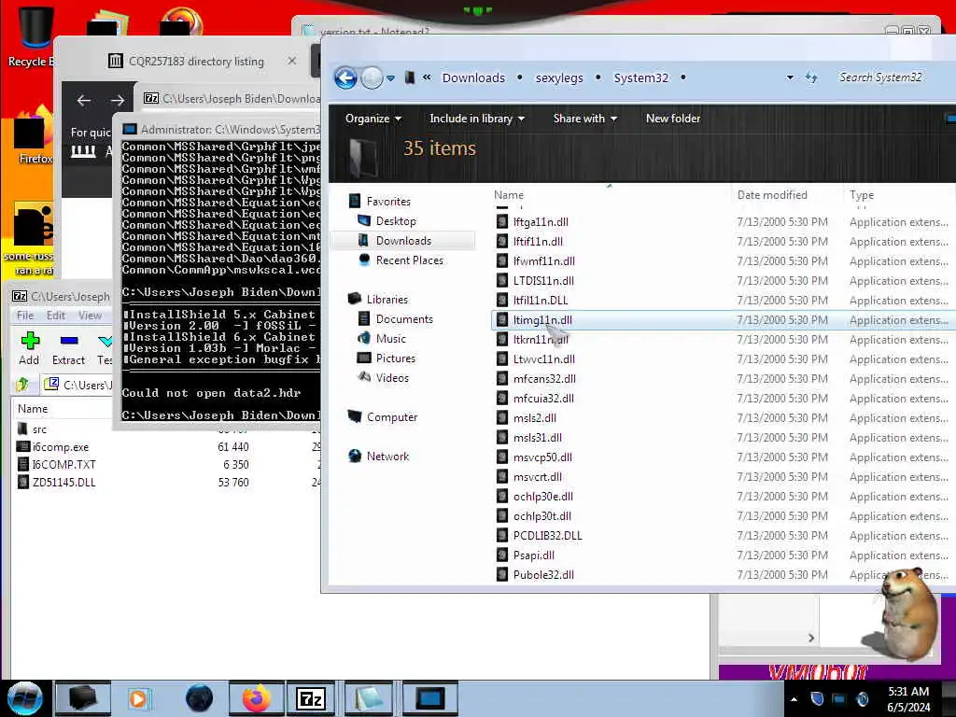
Task: Select file msvcrt.dll
Action: [537, 477]
